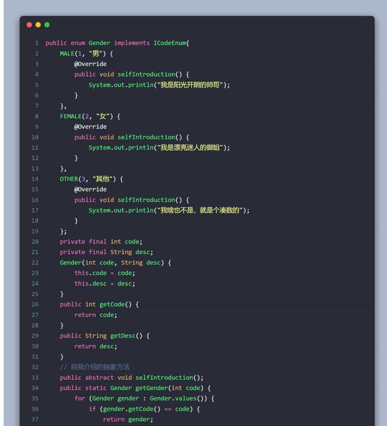The image size is (387, 426).
Task: Select the @Override annotation on line 3
Action: coord(90,64)
